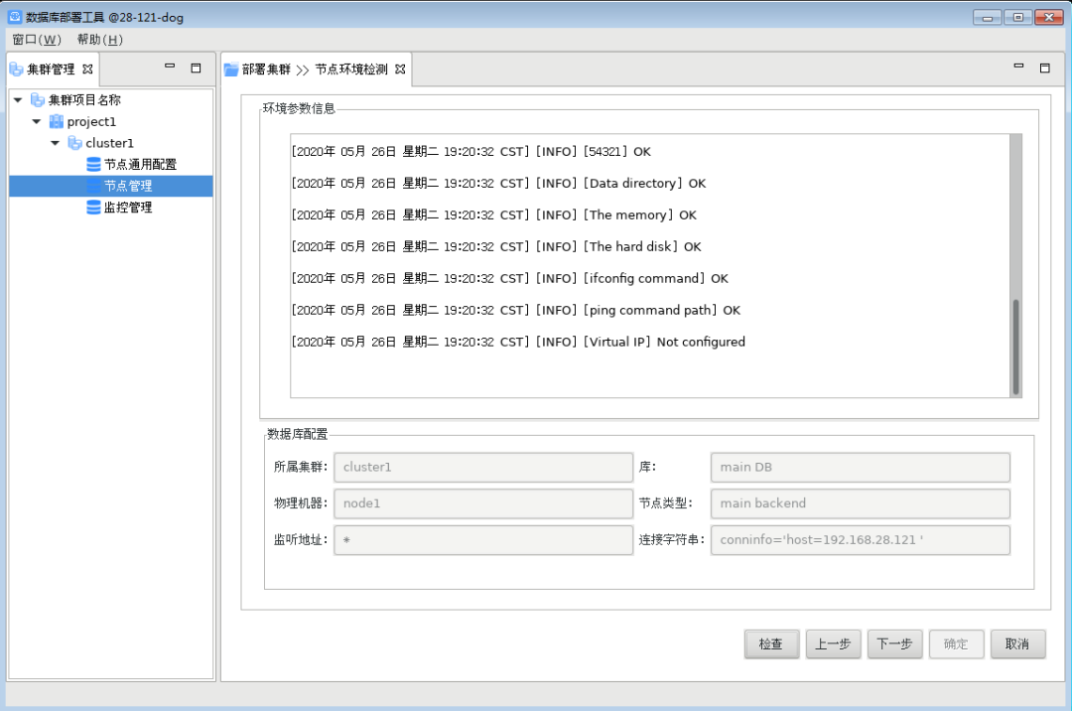Click the 节点通用配置 database icon
This screenshot has width=1072, height=711.
click(93, 165)
